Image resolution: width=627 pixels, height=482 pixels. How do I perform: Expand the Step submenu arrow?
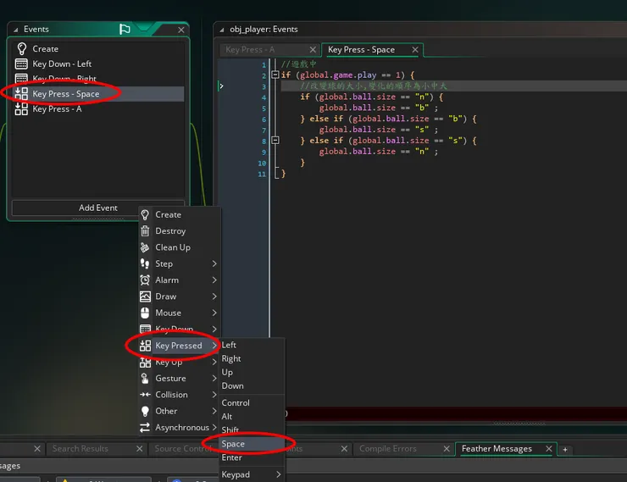tap(214, 263)
